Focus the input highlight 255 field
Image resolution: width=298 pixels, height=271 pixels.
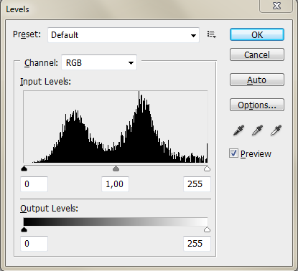coord(197,184)
